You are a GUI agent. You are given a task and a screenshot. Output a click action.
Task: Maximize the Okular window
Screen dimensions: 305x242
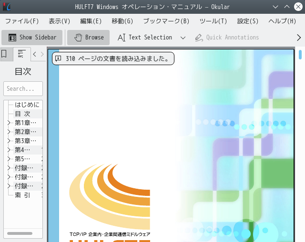coord(287,7)
